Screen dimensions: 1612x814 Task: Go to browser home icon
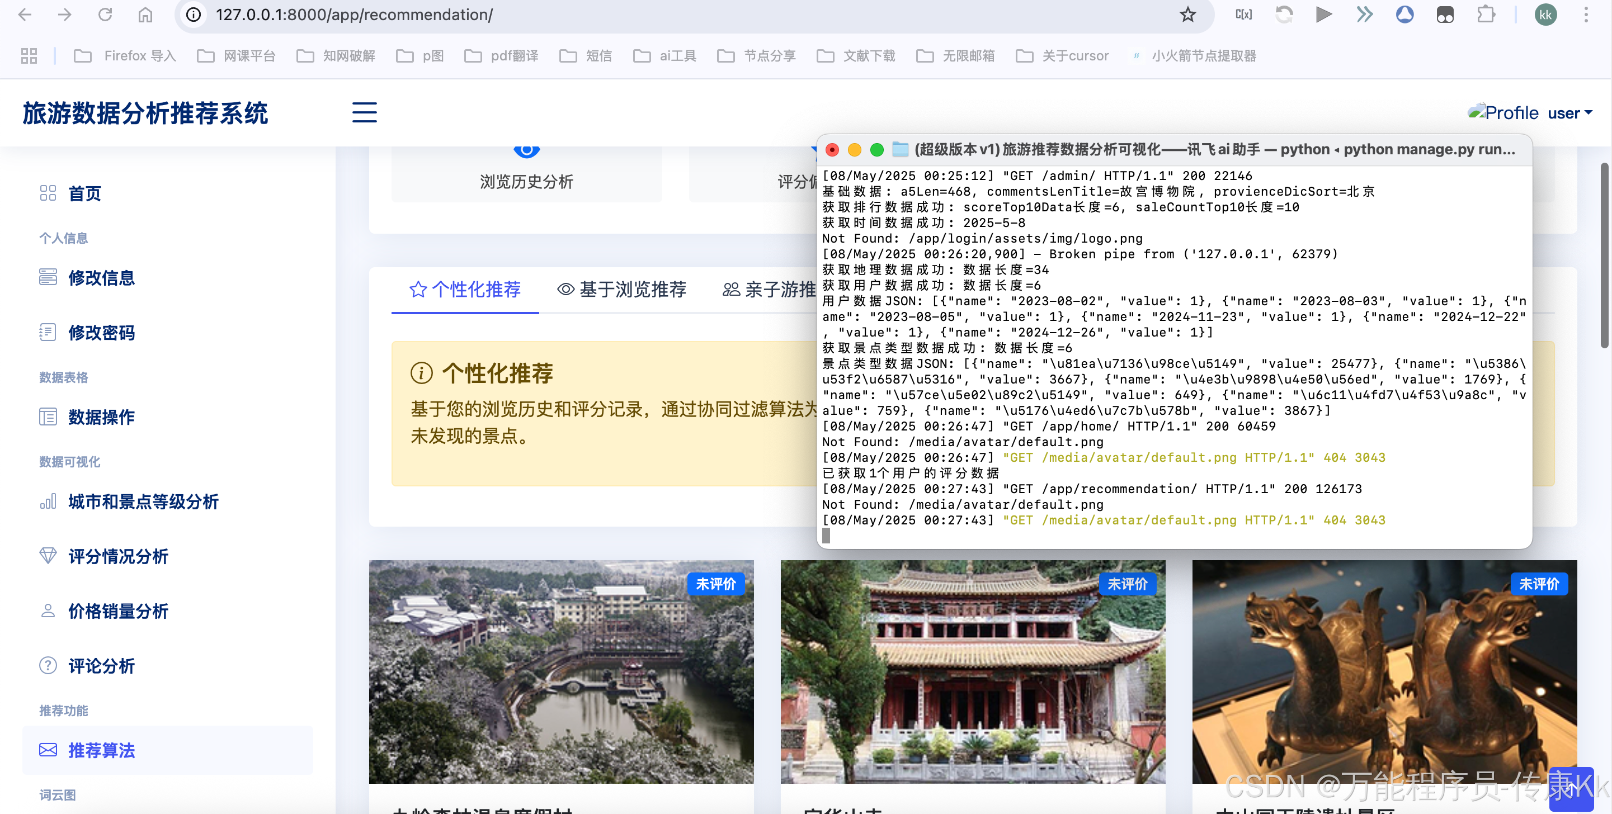[145, 15]
